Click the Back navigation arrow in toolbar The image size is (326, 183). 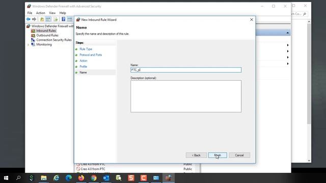[x=29, y=19]
